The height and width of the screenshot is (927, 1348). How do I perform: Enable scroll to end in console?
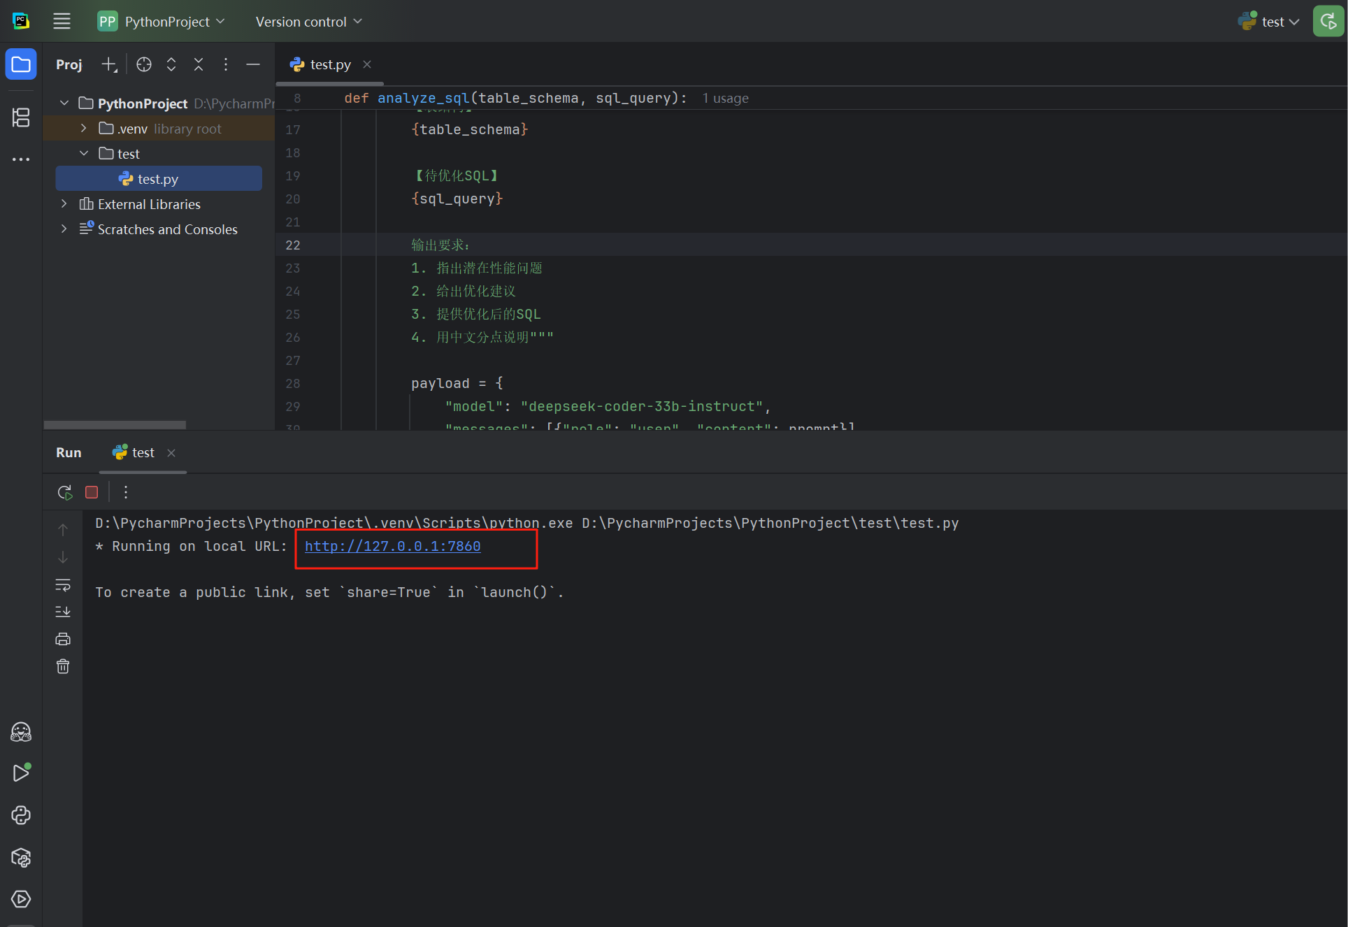coord(63,612)
